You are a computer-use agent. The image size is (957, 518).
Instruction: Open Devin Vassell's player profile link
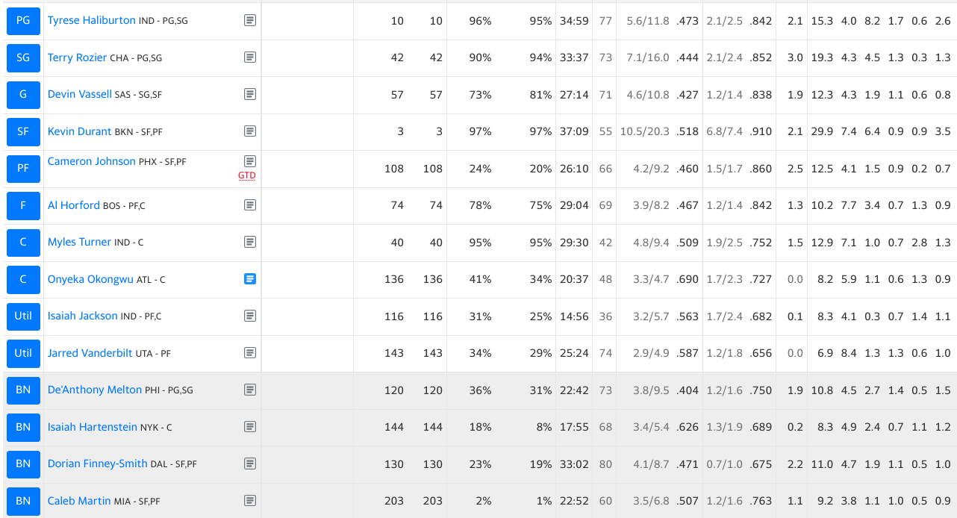pyautogui.click(x=79, y=94)
